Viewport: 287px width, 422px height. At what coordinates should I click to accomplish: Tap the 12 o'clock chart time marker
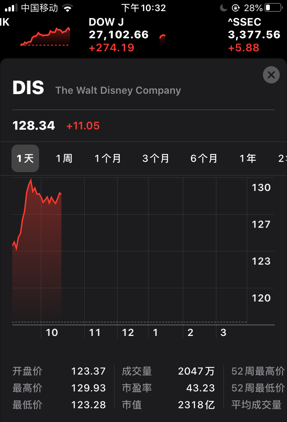(x=128, y=332)
